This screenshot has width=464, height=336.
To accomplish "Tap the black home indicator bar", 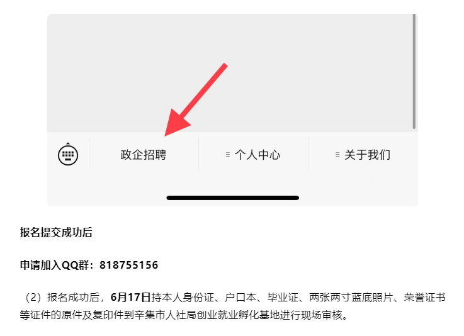I will 232,198.
